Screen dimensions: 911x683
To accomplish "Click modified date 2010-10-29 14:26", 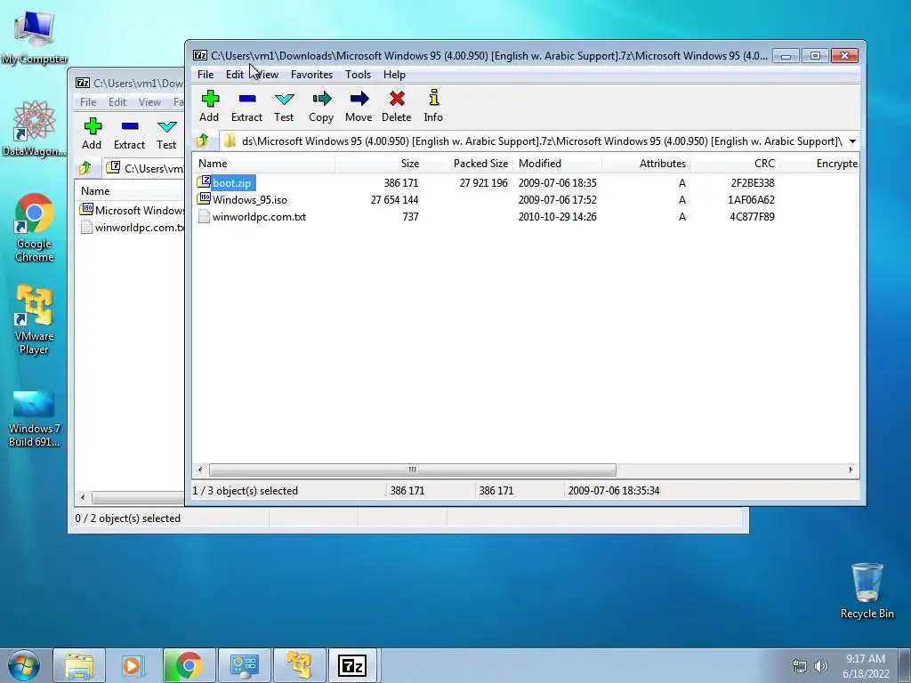I will click(x=557, y=217).
